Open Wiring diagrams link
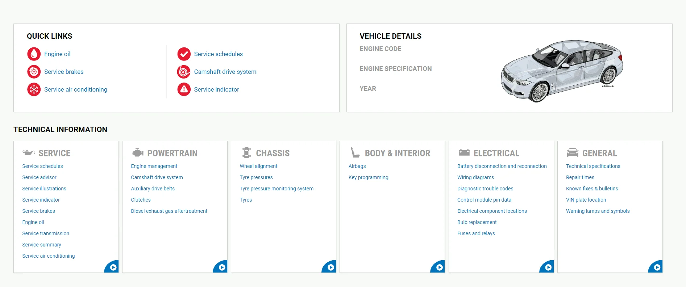Image resolution: width=686 pixels, height=287 pixels. click(x=475, y=177)
